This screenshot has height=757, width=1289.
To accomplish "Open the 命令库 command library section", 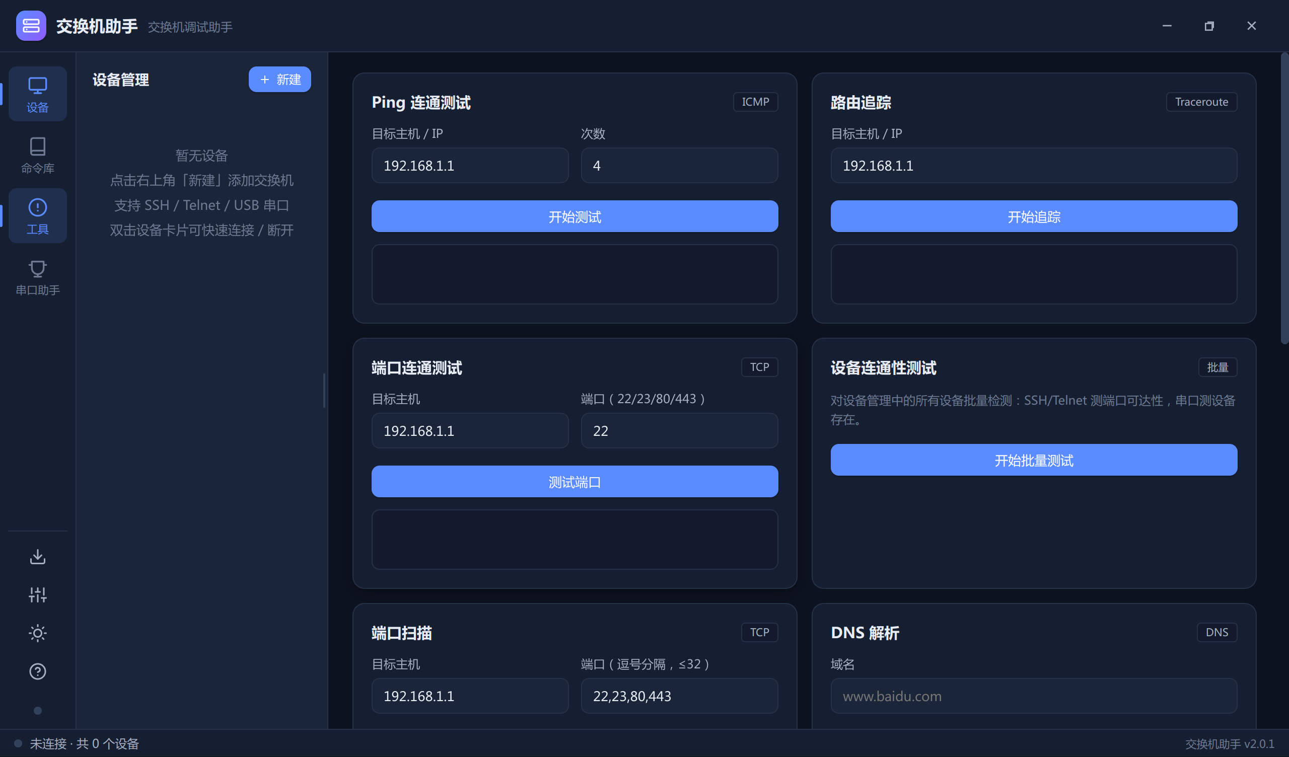I will [x=37, y=155].
